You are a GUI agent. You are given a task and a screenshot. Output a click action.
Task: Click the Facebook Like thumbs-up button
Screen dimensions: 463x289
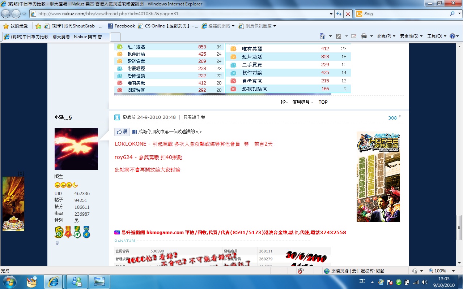point(122,132)
